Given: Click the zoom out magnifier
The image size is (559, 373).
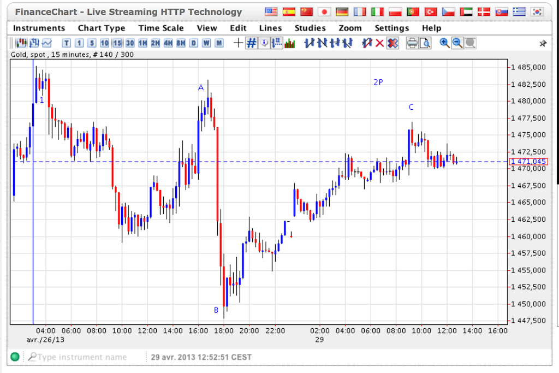Looking at the screenshot, I should point(457,43).
